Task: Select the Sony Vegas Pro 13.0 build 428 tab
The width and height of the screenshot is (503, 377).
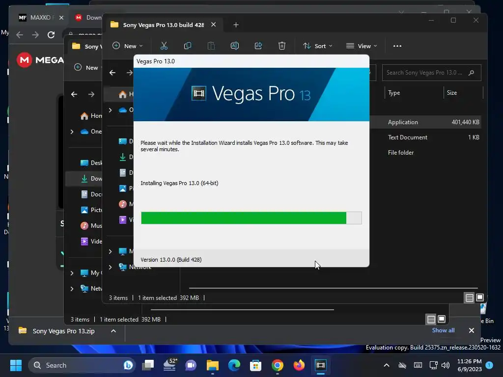Action: [x=164, y=25]
